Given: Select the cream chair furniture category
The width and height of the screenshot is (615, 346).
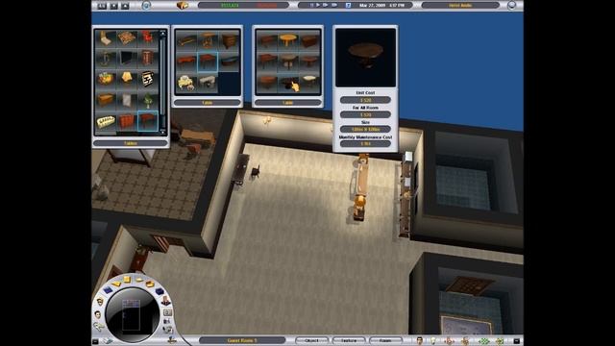Looking at the screenshot, I should point(106,38).
